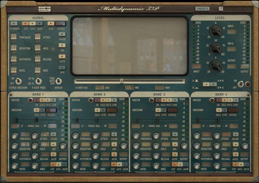This screenshot has width=259, height=183.
Task: Click the INPUT level knob
Action: click(x=216, y=31)
